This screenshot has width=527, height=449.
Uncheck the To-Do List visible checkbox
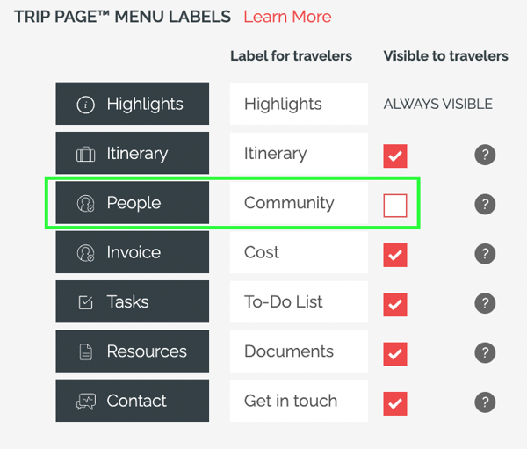(x=395, y=304)
